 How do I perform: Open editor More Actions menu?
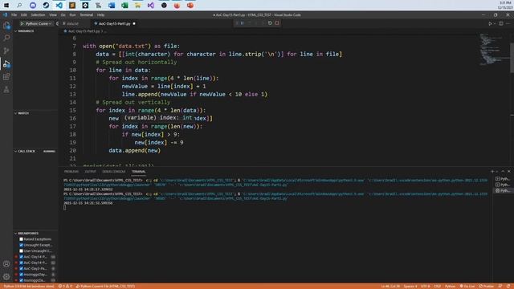[508, 23]
